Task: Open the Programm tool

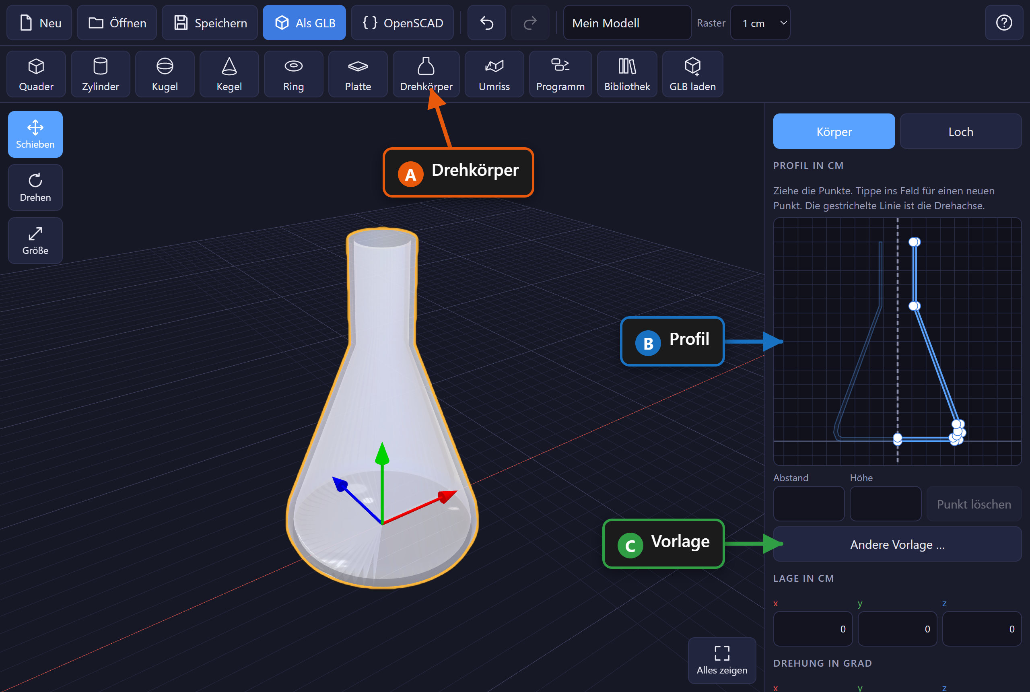Action: [560, 74]
